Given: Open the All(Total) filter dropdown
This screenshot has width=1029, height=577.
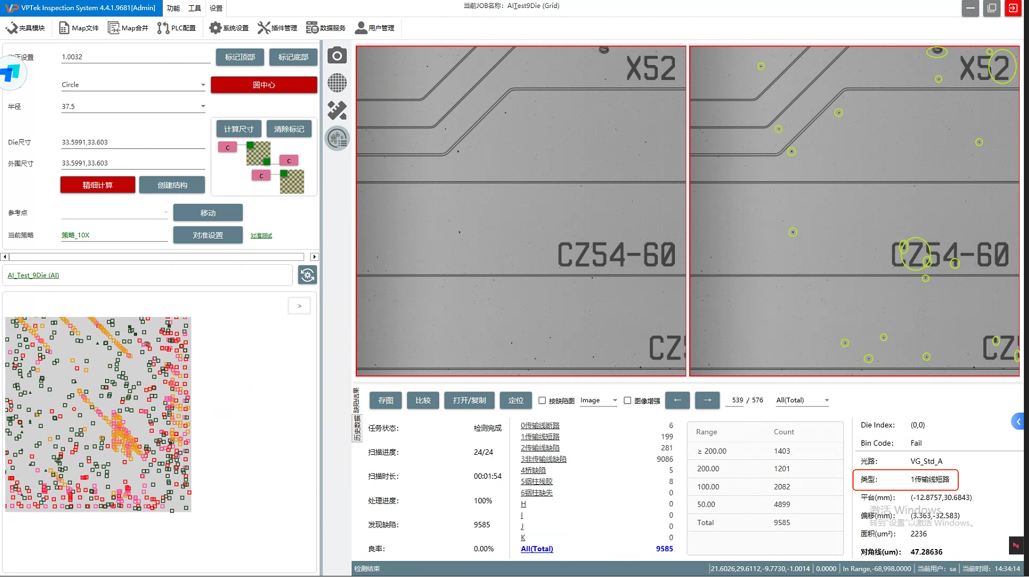Looking at the screenshot, I should [x=802, y=401].
